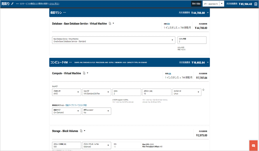Collapse the コンピュートVM section with its chevron
This screenshot has height=151, width=259.
[x=208, y=62]
